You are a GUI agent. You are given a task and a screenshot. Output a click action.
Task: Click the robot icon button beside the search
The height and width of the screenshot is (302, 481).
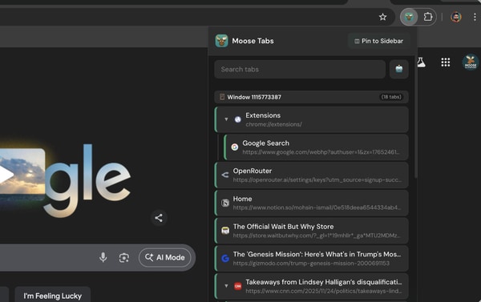(398, 69)
